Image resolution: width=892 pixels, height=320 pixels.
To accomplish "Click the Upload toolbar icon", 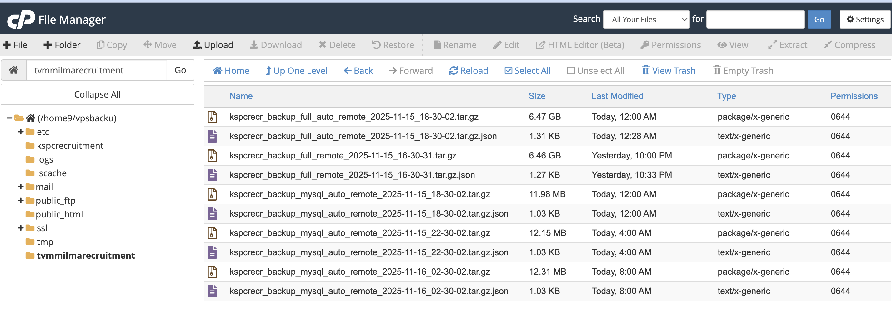I will (197, 45).
